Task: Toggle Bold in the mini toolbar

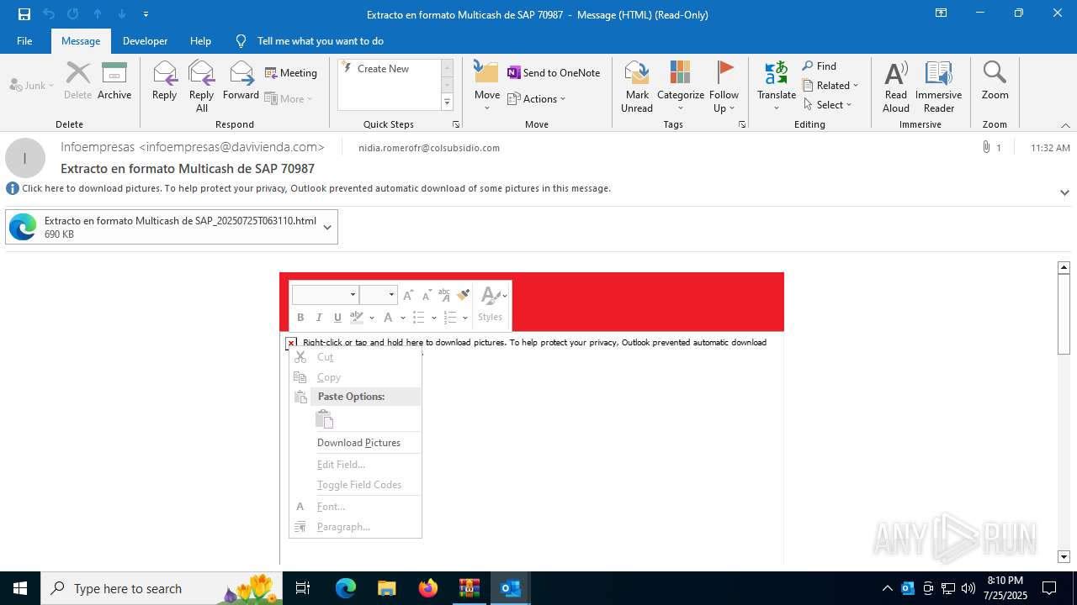Action: point(300,318)
